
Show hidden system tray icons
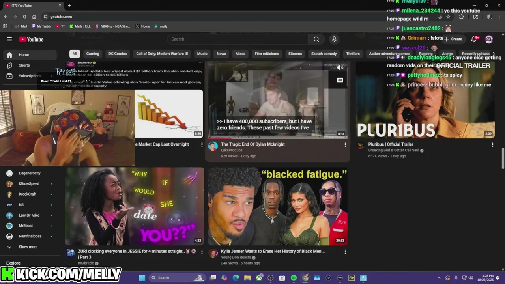(440, 278)
